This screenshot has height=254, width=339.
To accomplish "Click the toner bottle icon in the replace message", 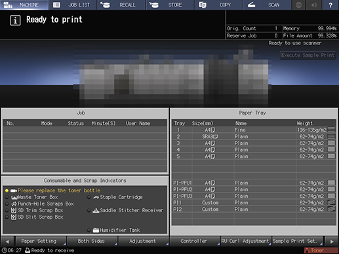I will 14,190.
